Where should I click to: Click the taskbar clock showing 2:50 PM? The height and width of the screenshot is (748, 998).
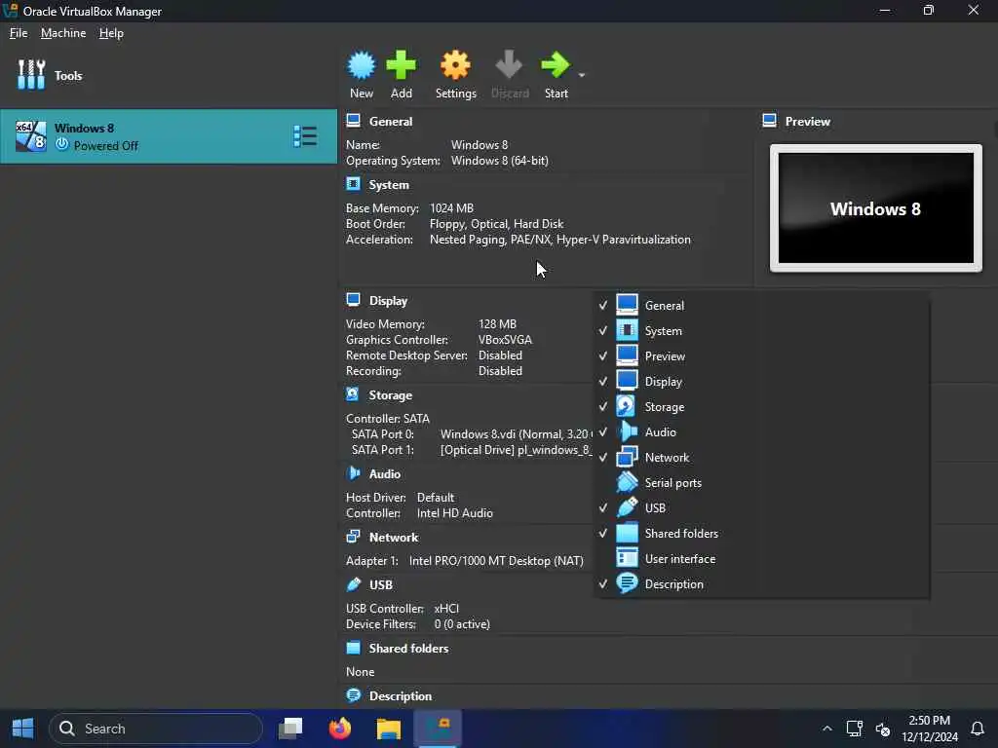[929, 729]
